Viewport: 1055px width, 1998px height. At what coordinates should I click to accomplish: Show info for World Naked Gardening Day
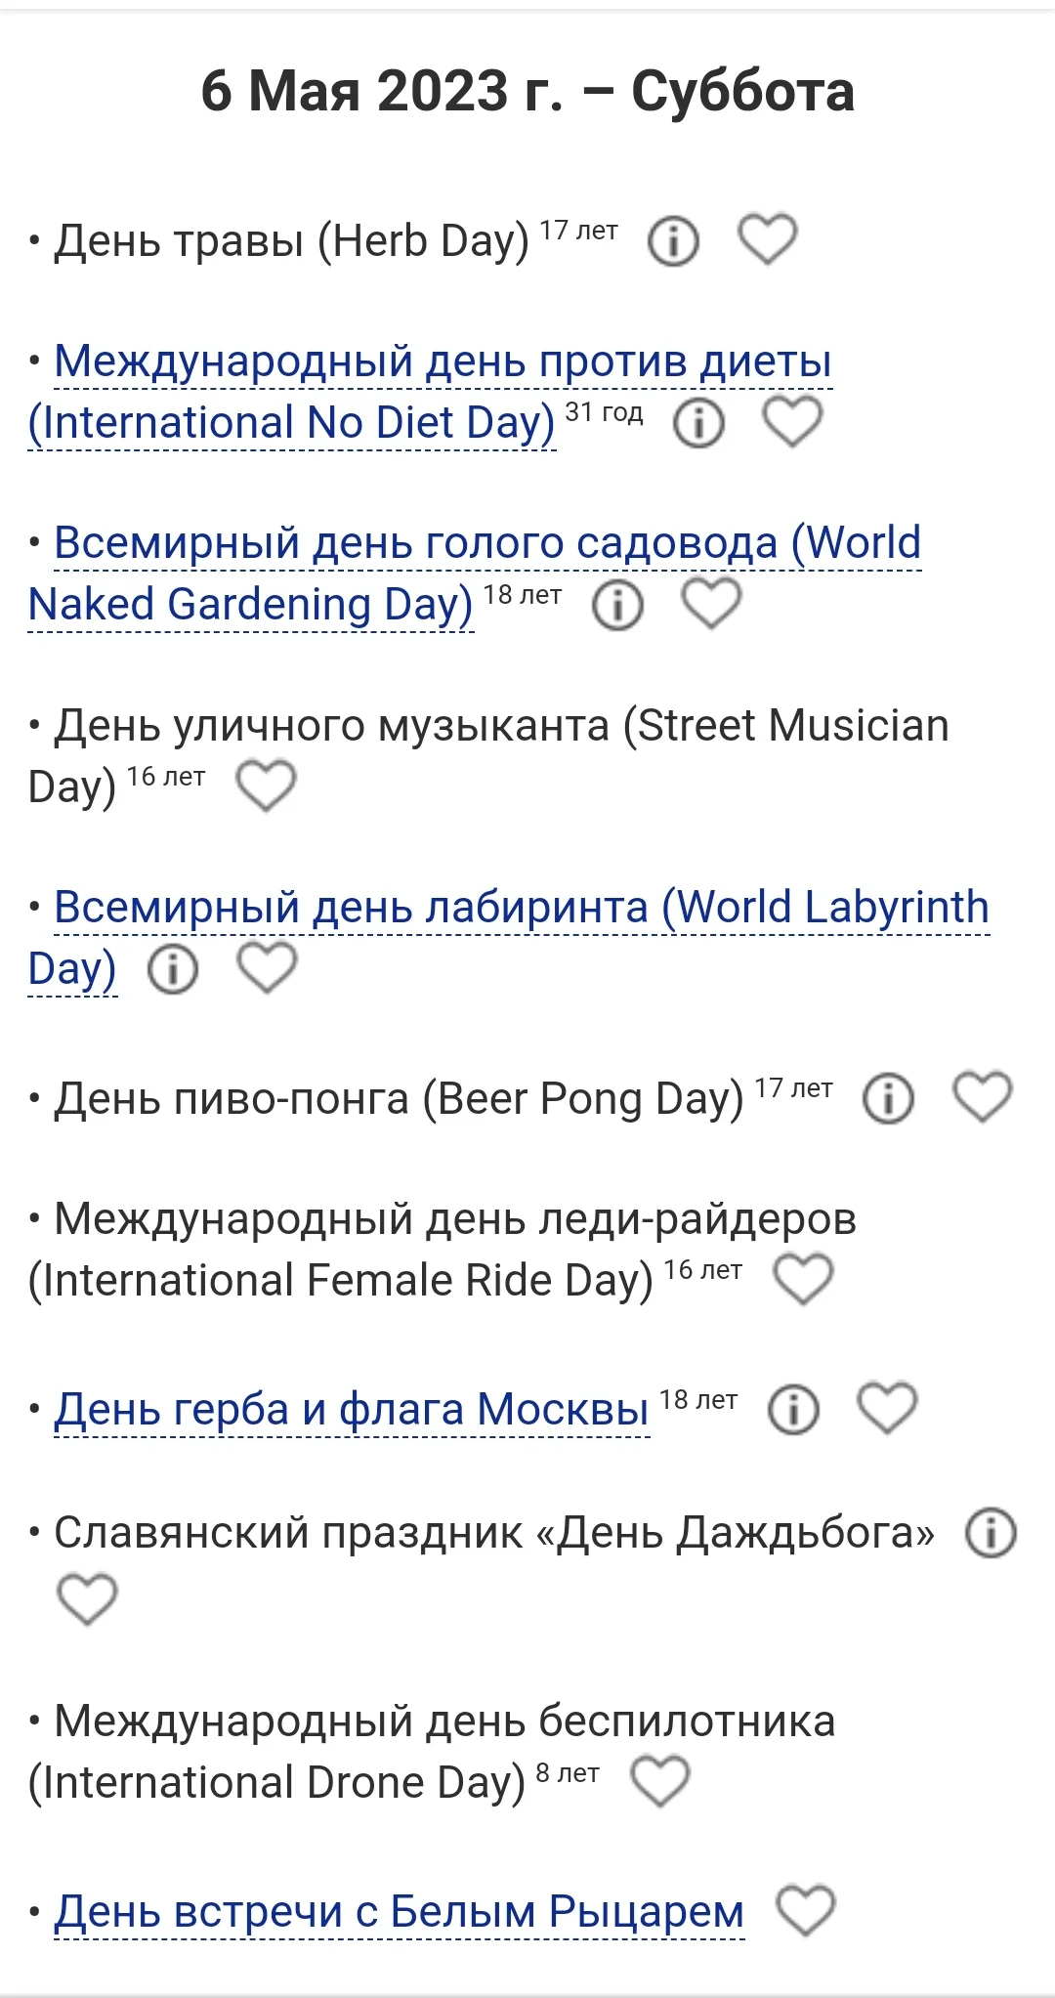point(617,604)
